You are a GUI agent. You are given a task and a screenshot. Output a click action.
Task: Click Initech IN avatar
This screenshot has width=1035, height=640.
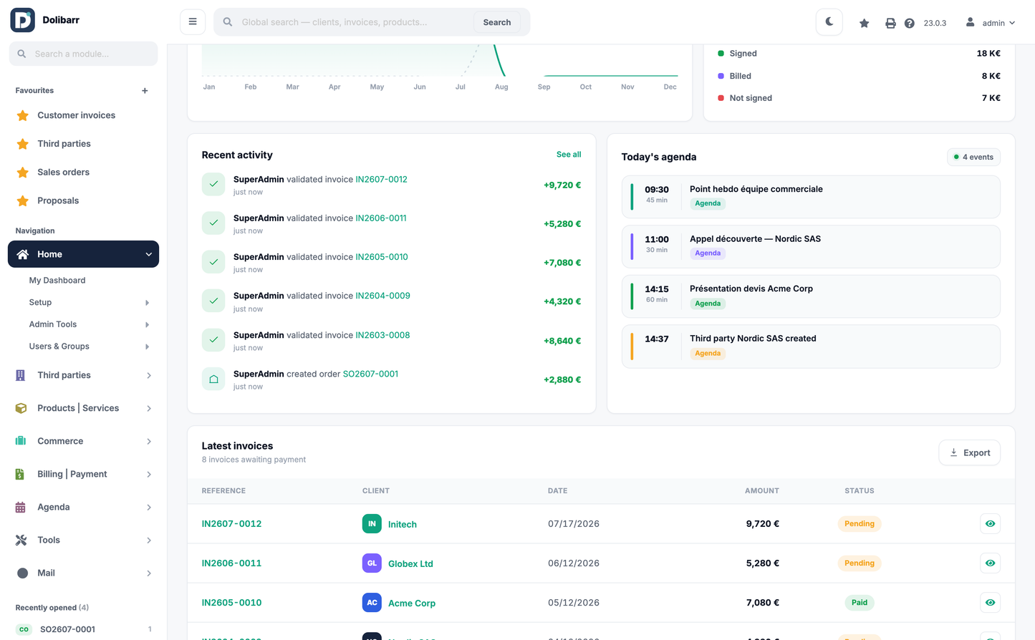372,524
